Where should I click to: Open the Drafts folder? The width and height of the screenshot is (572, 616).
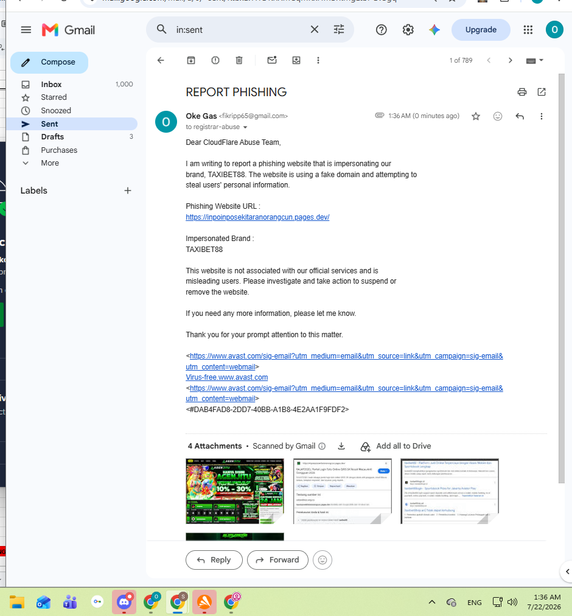[x=72, y=137]
